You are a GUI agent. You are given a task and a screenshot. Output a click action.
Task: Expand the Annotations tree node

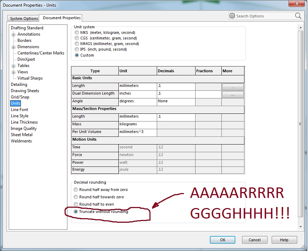pos(13,35)
